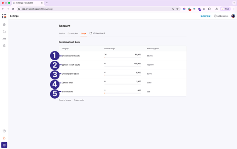Click the settings gear icon in sidebar
The width and height of the screenshot is (237, 149).
point(4,145)
